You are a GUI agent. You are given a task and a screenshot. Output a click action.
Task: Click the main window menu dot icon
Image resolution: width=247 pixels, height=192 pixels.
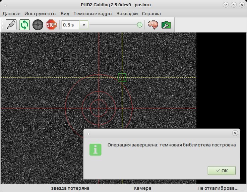pos(5,5)
